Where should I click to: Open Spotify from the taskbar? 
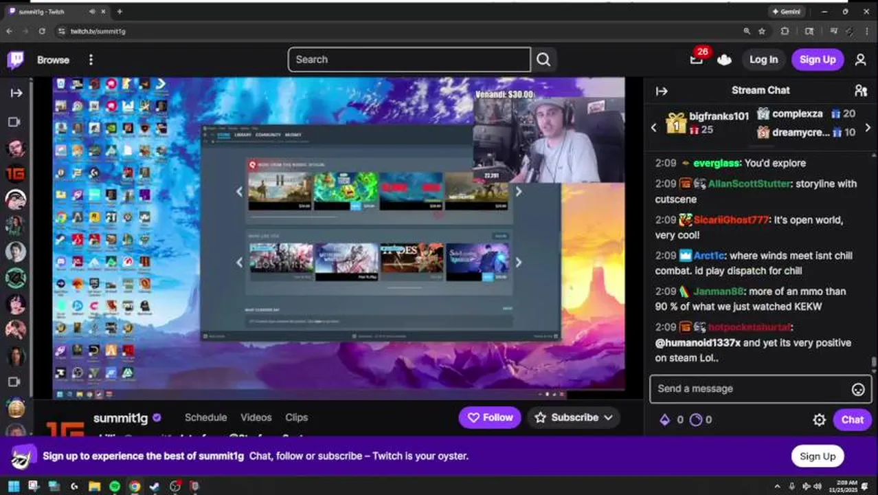click(115, 486)
